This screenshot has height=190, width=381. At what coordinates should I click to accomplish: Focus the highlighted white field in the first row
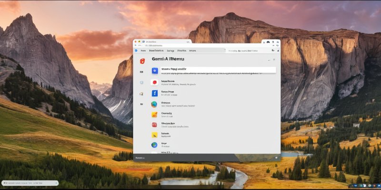pos(218,70)
